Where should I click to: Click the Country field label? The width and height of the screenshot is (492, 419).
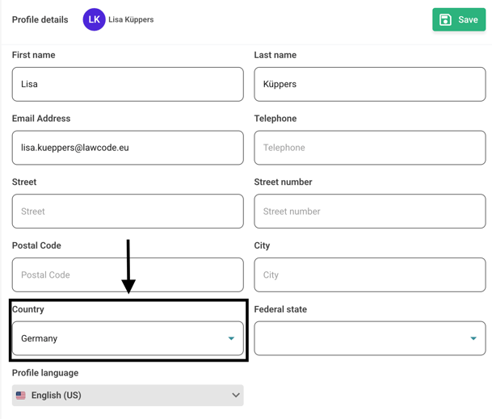28,309
